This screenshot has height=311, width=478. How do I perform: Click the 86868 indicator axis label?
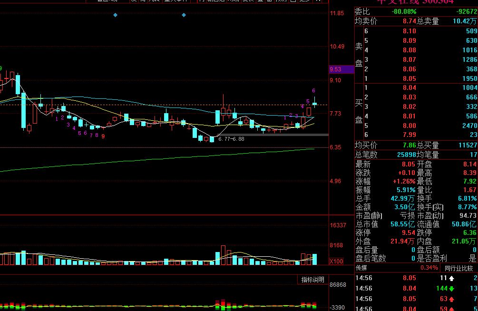click(338, 285)
